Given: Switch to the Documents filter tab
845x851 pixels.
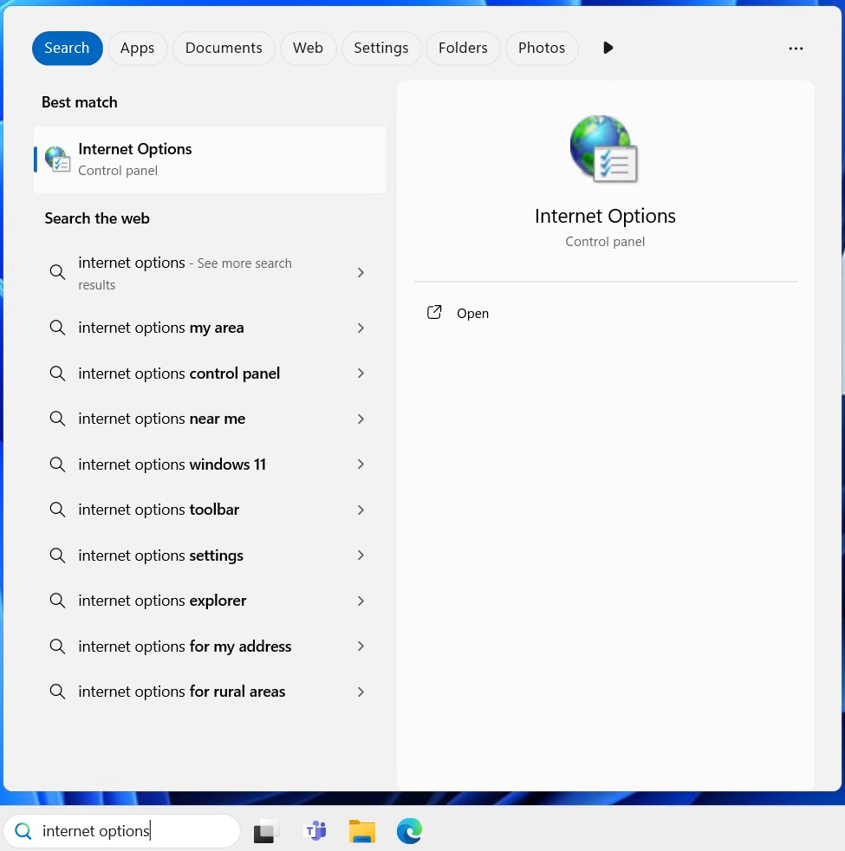Looking at the screenshot, I should (x=224, y=48).
